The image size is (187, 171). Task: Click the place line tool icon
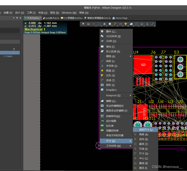(x=152, y=24)
